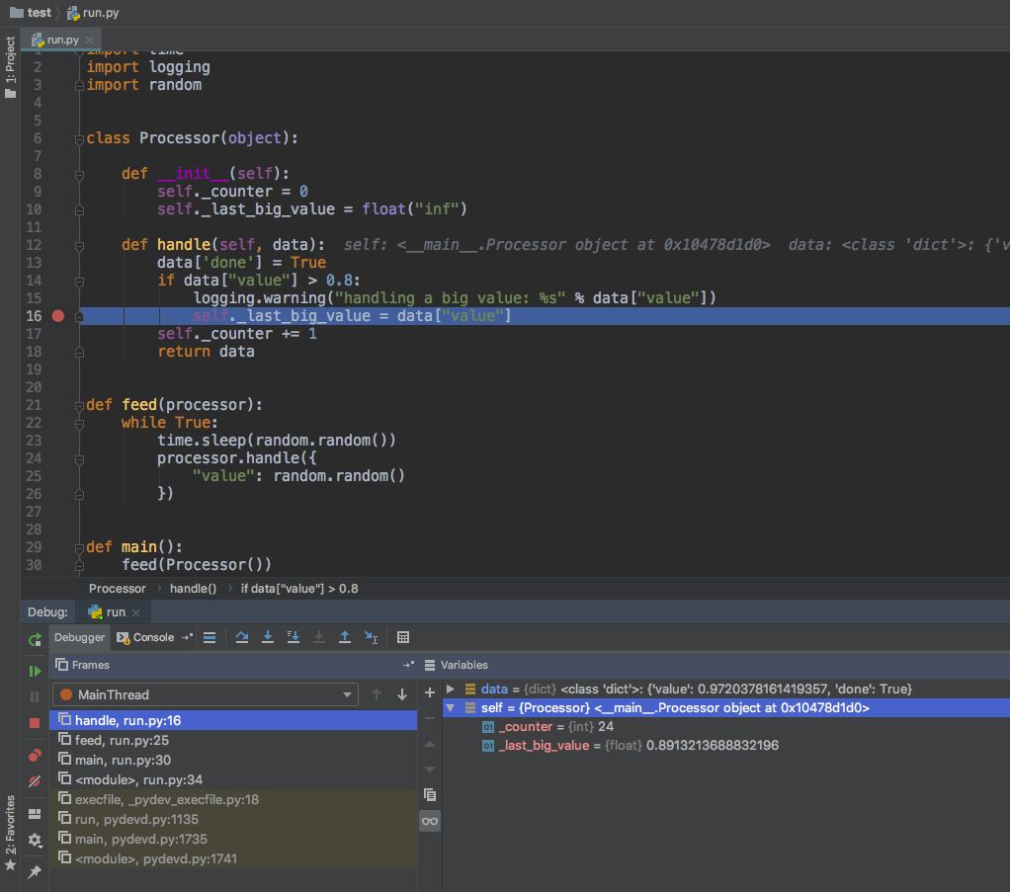
Task: Add a new watch with plus
Action: (x=430, y=693)
